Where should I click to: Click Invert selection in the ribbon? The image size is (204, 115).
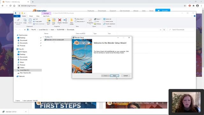point(109,24)
